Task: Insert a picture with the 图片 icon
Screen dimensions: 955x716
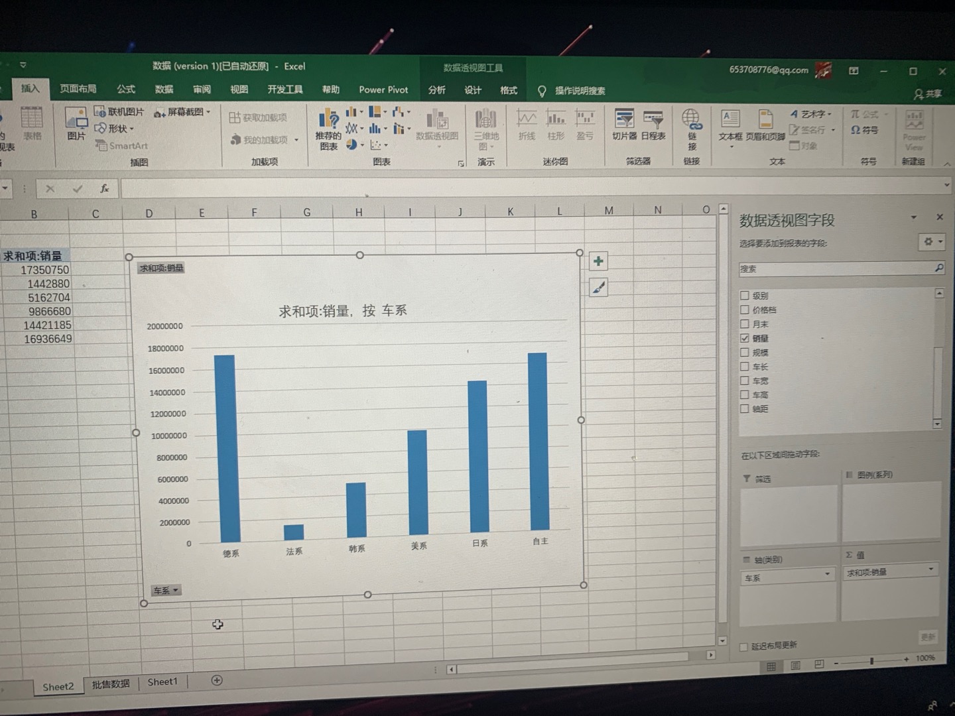Action: coord(76,123)
